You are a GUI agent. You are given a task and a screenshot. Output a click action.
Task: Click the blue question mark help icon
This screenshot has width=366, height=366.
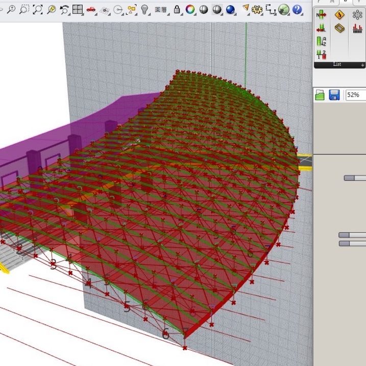coord(297,9)
